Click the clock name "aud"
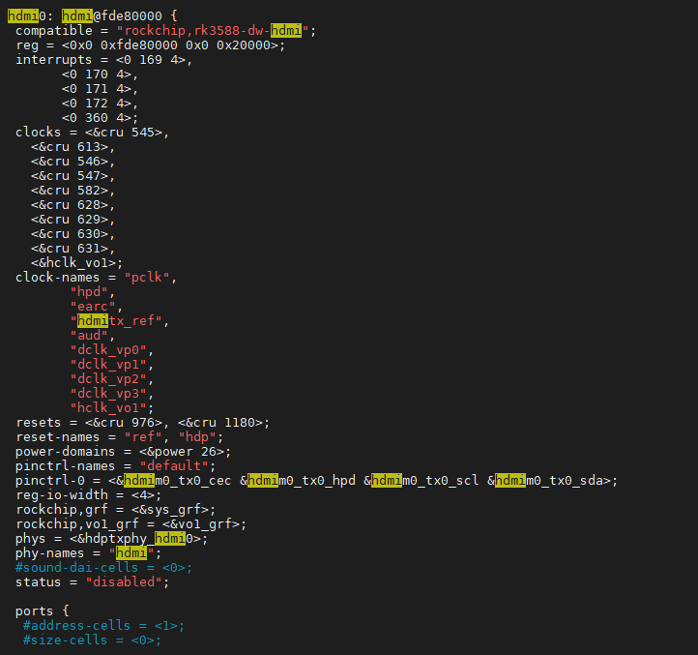Image resolution: width=698 pixels, height=655 pixels. pyautogui.click(x=89, y=336)
